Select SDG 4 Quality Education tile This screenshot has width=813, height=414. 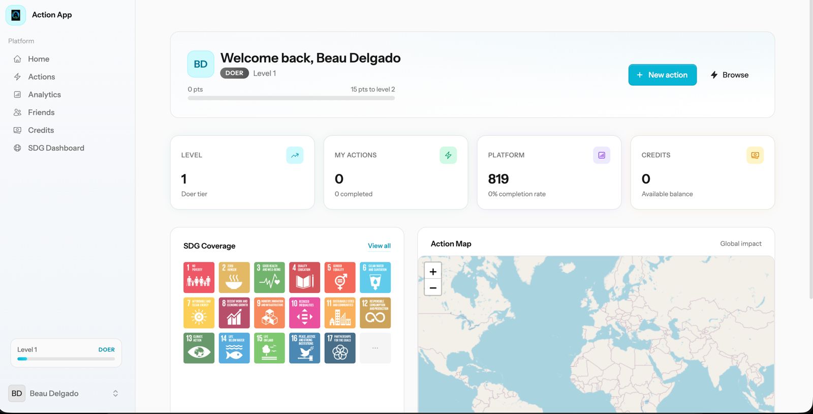click(x=304, y=278)
